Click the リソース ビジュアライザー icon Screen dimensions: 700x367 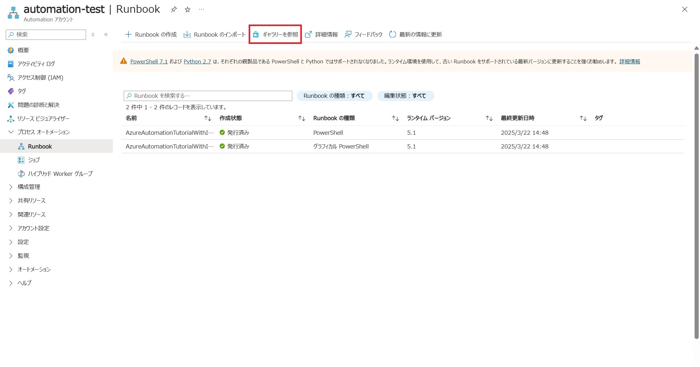point(11,119)
